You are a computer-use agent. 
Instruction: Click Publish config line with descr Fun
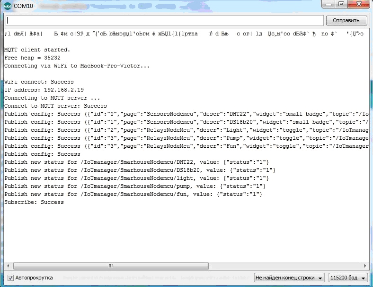pos(186,146)
